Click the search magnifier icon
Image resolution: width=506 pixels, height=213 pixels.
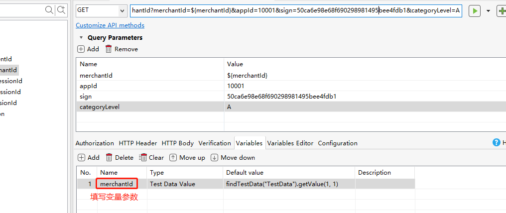point(50,9)
